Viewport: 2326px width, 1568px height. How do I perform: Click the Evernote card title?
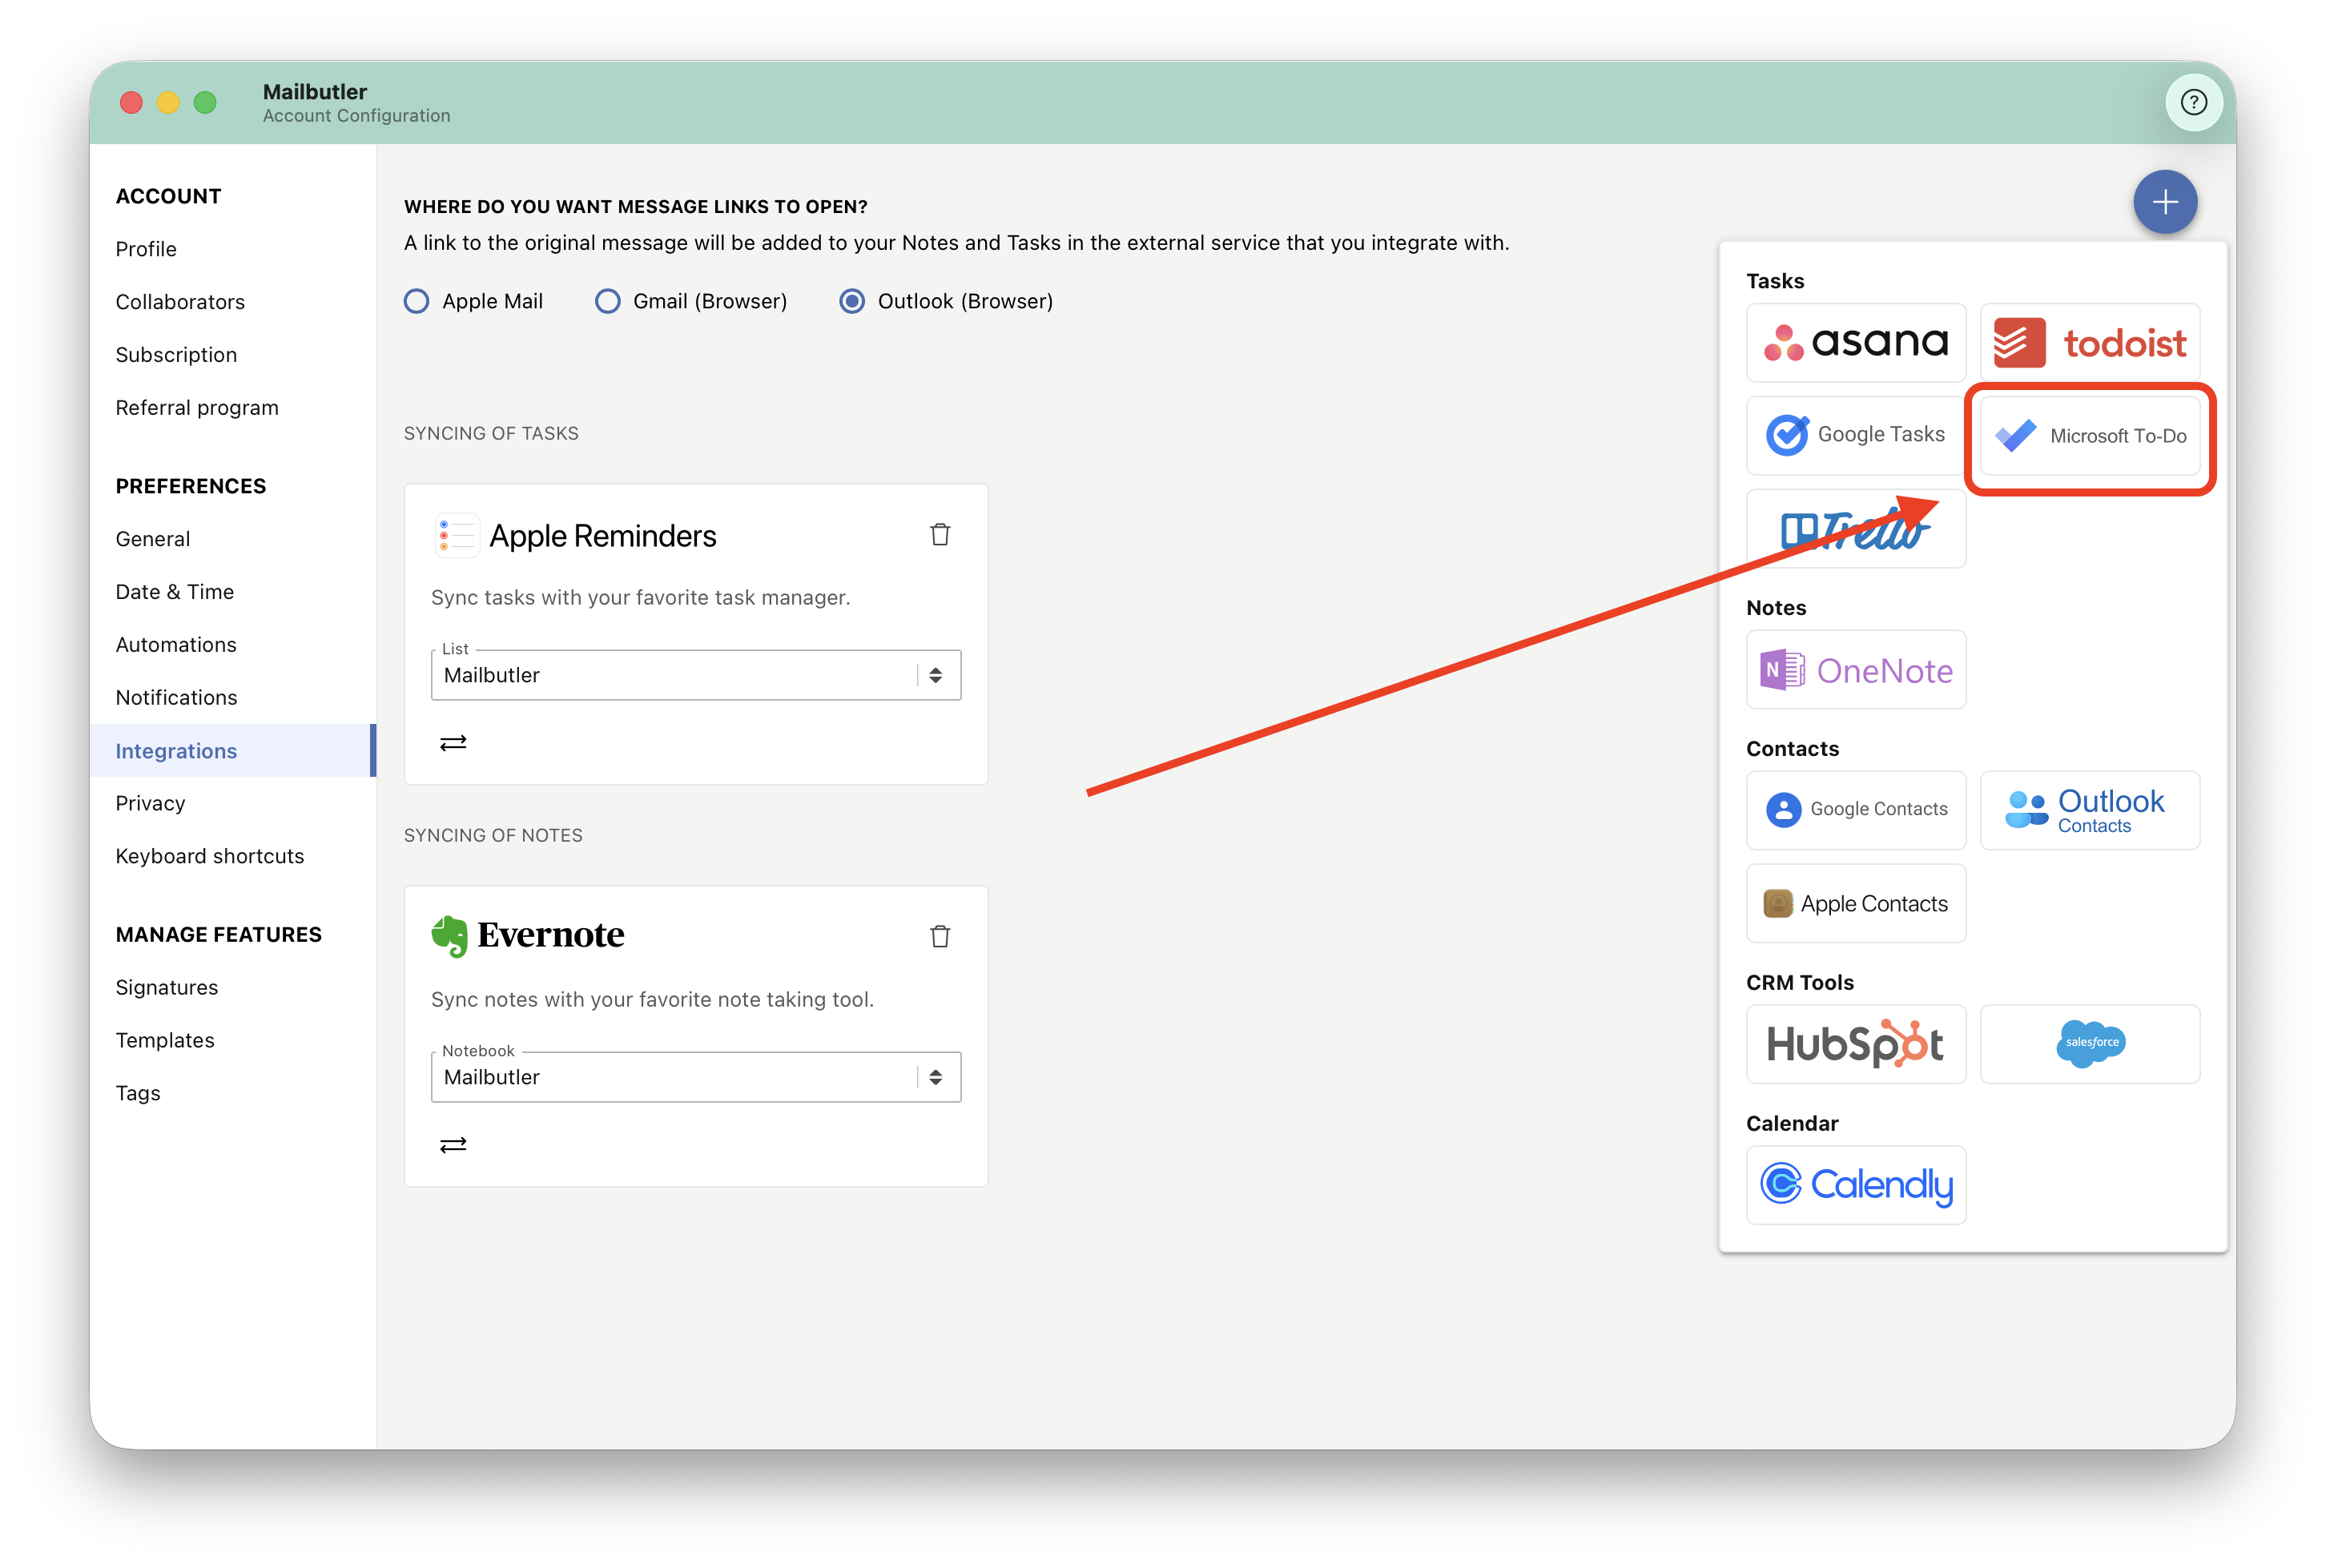tap(550, 934)
